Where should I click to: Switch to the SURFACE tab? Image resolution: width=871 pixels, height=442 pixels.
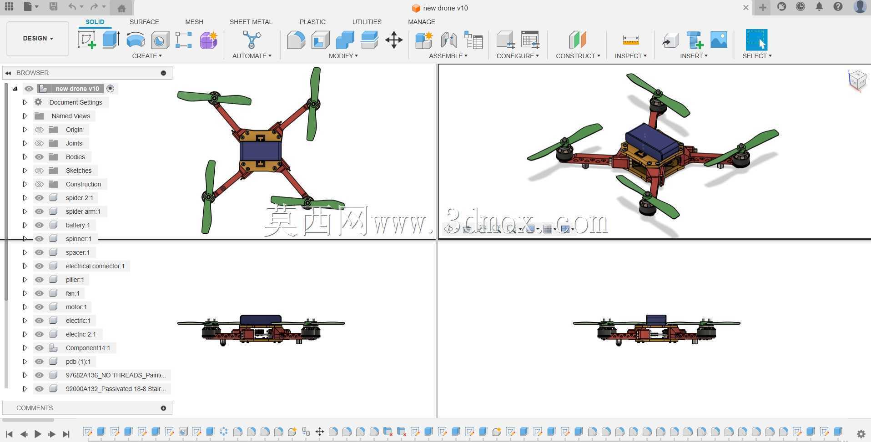tap(144, 22)
